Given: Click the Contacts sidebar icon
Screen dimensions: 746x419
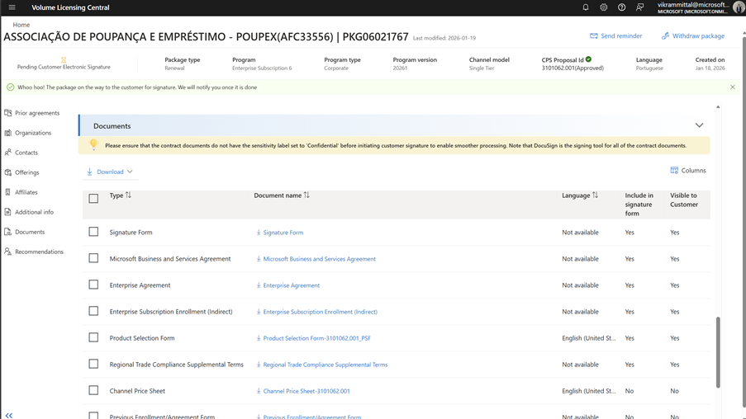Looking at the screenshot, I should coord(8,153).
